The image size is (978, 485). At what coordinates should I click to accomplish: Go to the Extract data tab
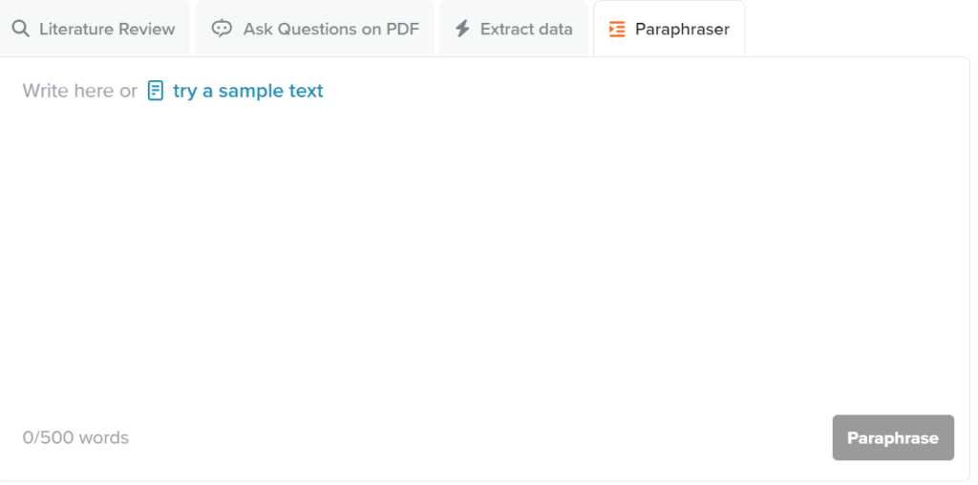tap(514, 29)
